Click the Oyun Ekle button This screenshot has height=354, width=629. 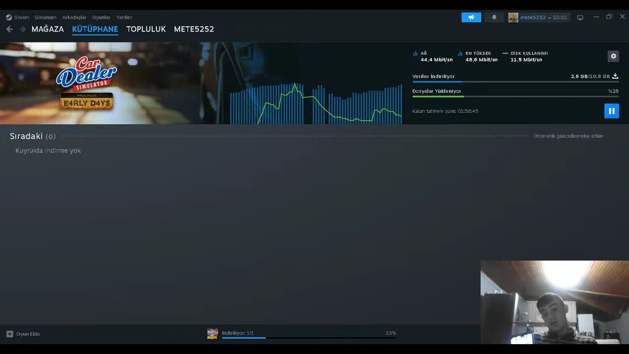pos(23,334)
